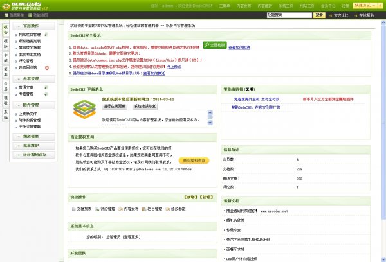Collapse the 常用操作 menu group

click(33, 26)
